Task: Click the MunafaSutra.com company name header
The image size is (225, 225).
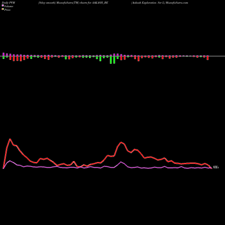Action: [x=160, y=3]
